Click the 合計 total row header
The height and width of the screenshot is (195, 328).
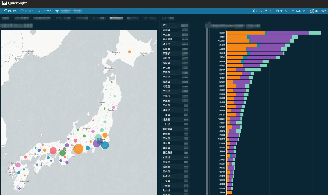pyautogui.click(x=165, y=25)
